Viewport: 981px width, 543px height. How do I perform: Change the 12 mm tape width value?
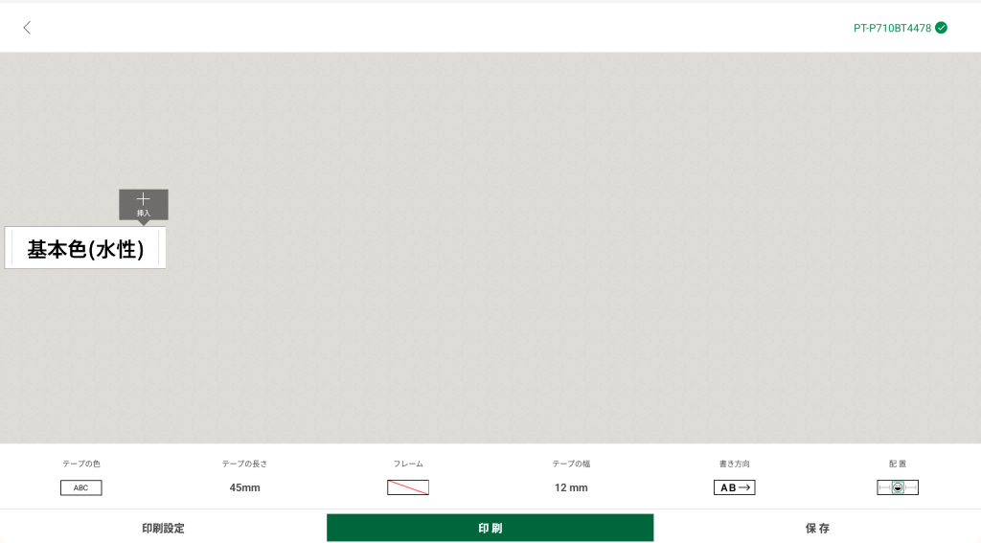[571, 487]
